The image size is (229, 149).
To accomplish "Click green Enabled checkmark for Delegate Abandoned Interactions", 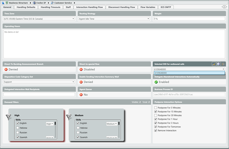I will point(156,82).
